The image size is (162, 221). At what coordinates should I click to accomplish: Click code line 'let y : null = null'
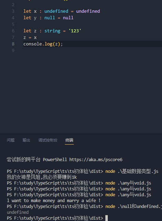click(48, 18)
